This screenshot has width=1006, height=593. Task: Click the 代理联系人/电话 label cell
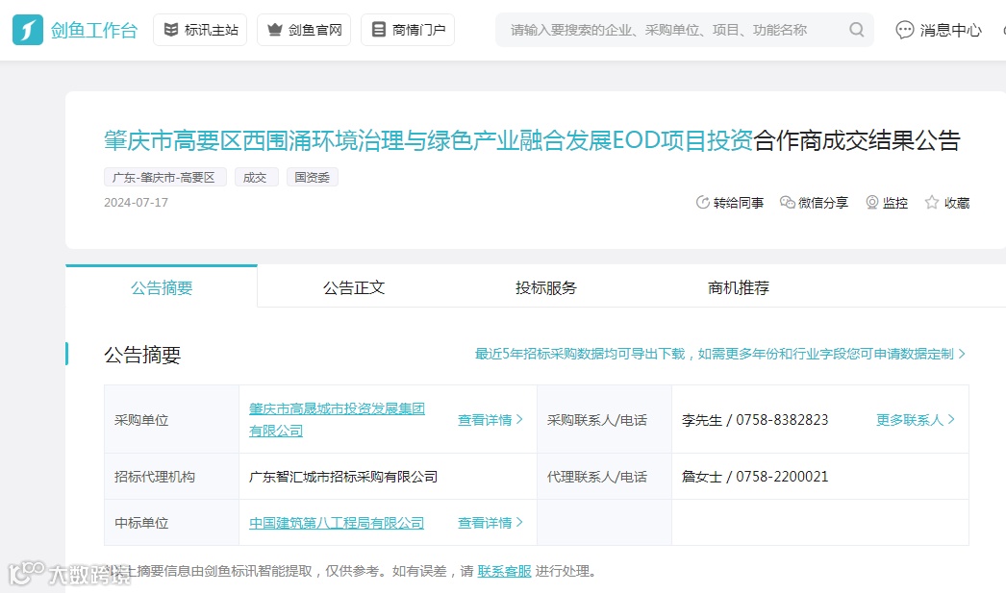pos(604,477)
